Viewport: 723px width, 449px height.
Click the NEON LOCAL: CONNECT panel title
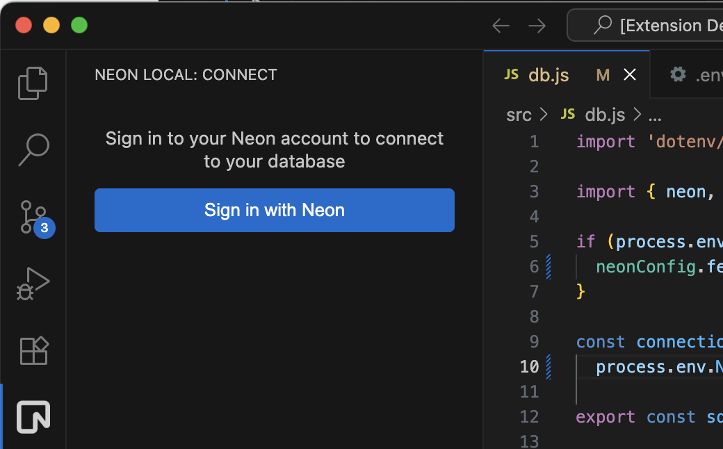click(186, 74)
